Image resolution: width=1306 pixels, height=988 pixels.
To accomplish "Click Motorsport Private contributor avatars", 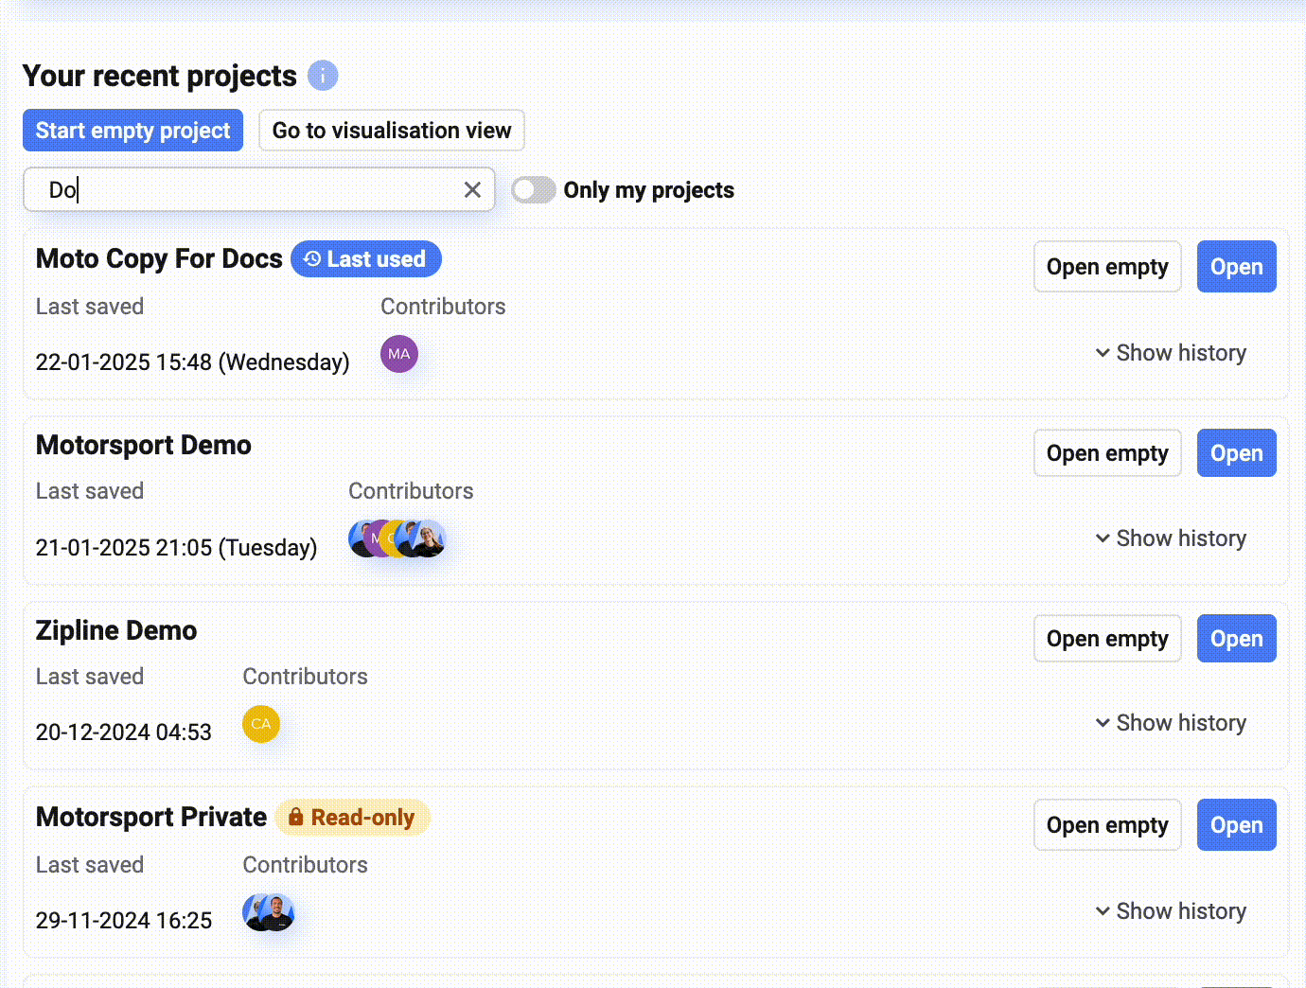I will 268,913.
